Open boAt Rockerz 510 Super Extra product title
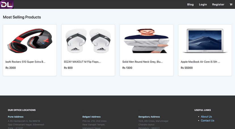 pos(26,62)
